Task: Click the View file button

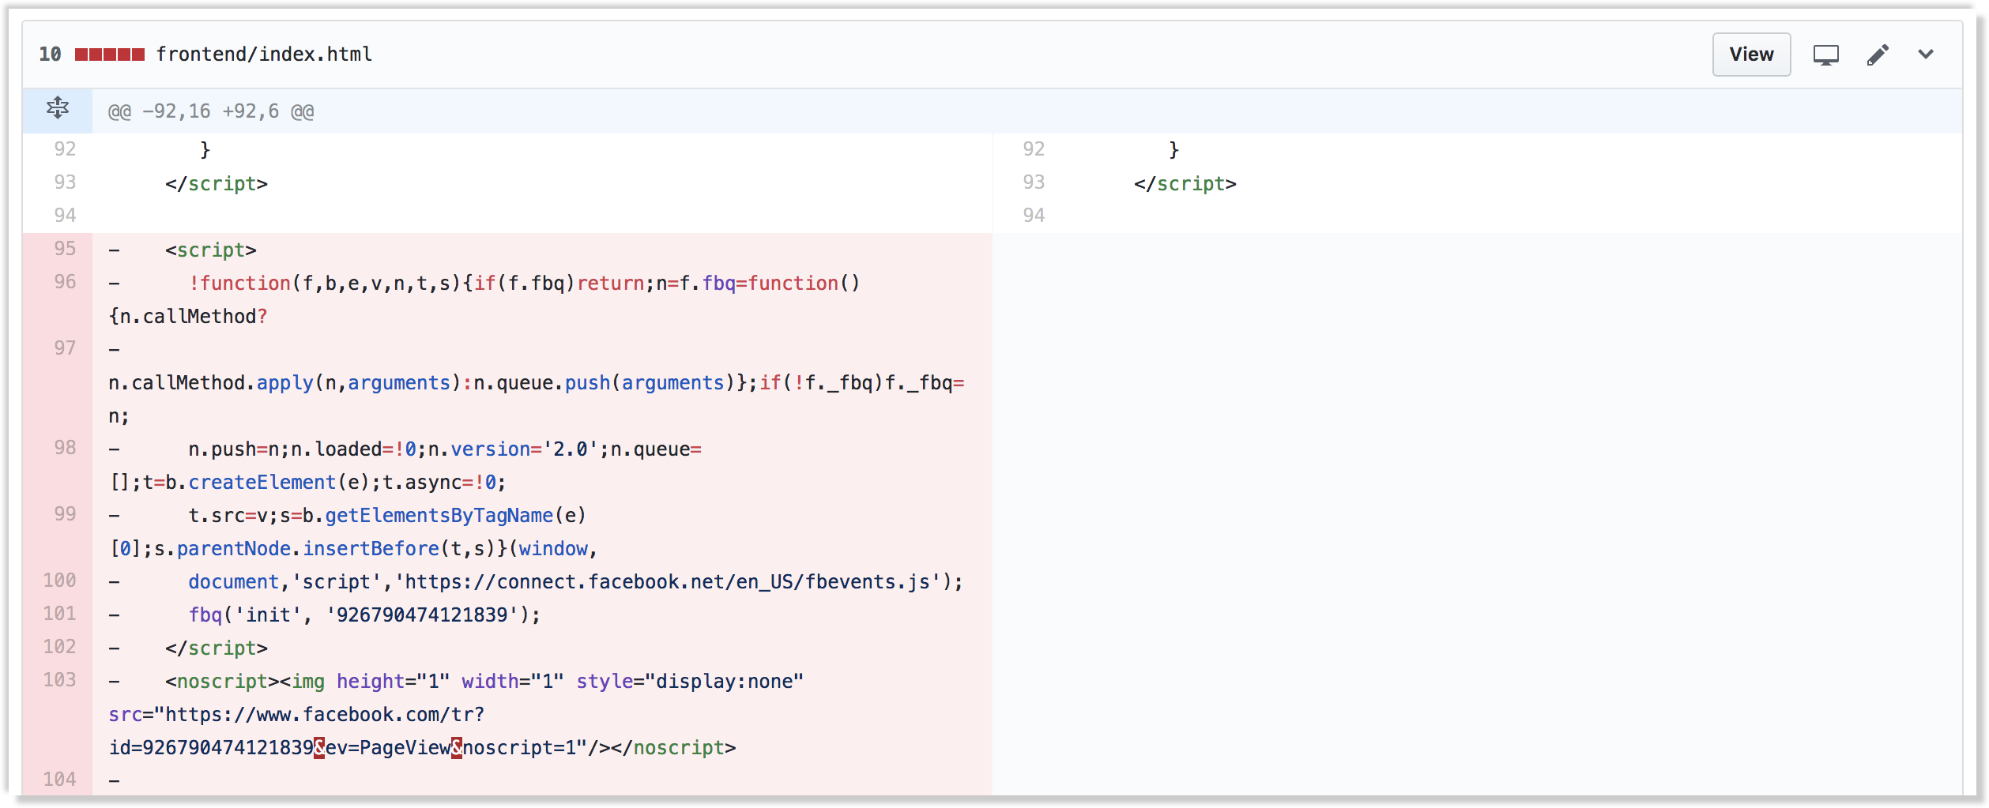Action: (1750, 54)
